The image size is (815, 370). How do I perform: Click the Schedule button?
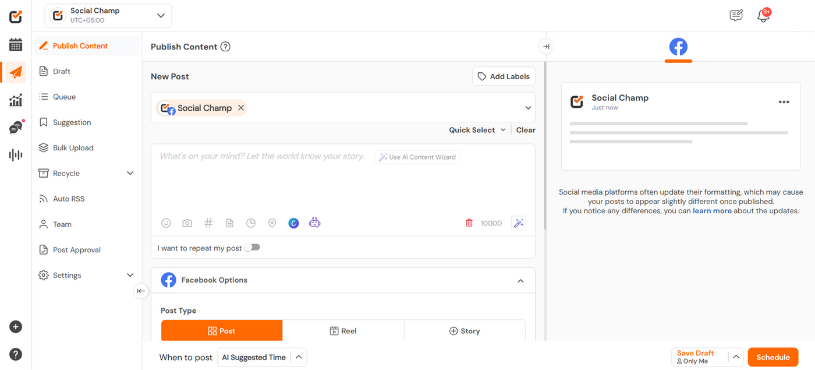(773, 357)
